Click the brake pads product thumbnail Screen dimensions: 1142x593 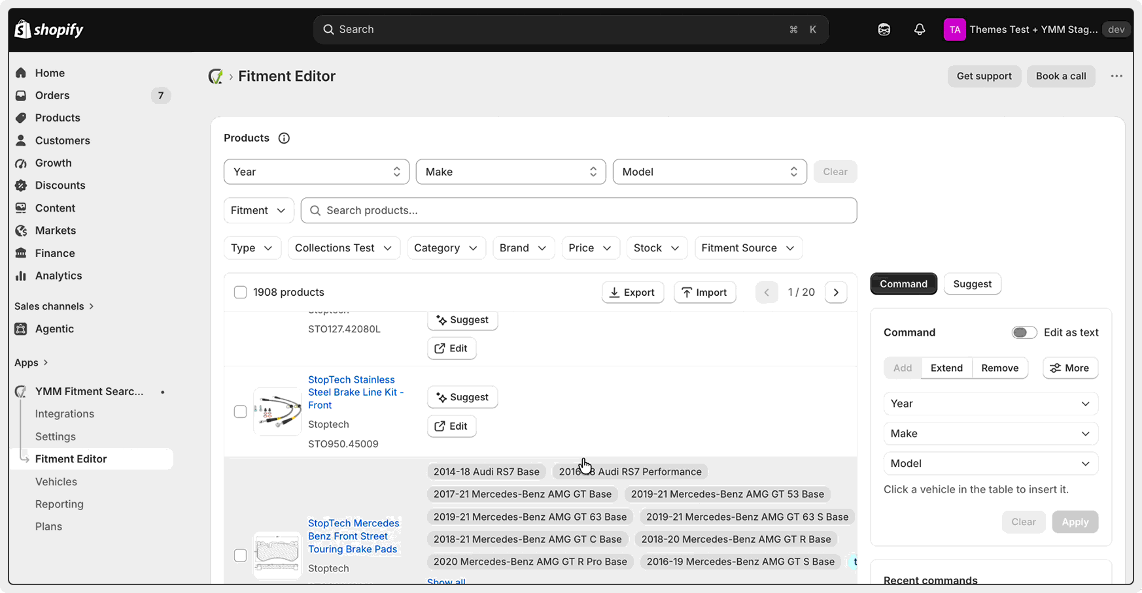(x=277, y=555)
